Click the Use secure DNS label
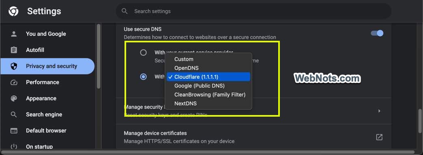The width and height of the screenshot is (423, 155). 142,29
